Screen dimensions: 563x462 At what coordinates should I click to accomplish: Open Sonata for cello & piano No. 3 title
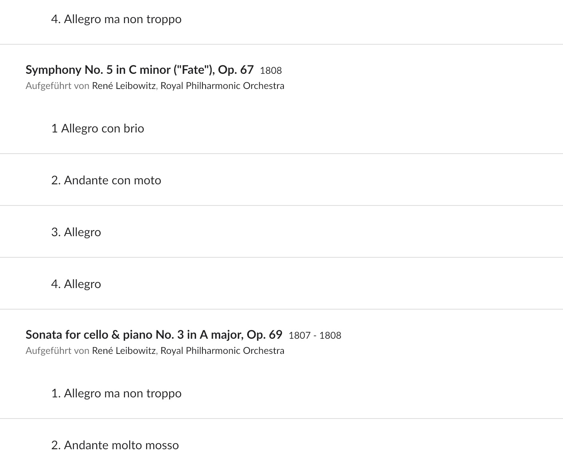click(x=154, y=335)
